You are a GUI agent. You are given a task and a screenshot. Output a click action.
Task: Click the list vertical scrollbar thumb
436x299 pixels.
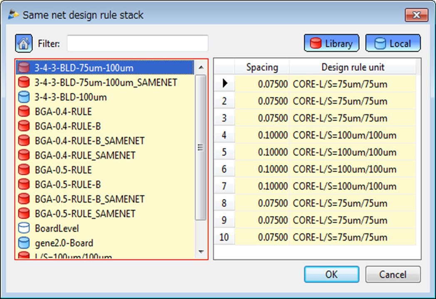coord(201,147)
